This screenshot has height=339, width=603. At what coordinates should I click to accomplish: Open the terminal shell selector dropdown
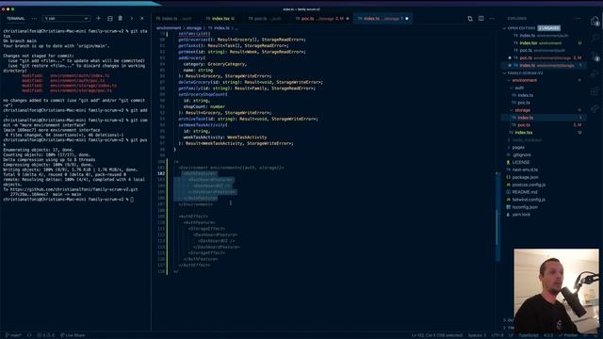(66, 18)
